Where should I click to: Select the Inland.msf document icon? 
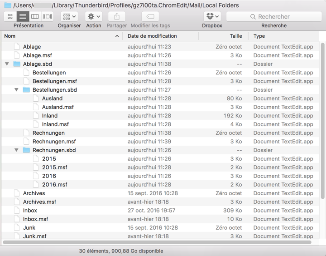pos(36,124)
